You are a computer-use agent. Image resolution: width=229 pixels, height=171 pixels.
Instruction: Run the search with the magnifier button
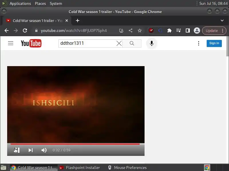click(132, 43)
